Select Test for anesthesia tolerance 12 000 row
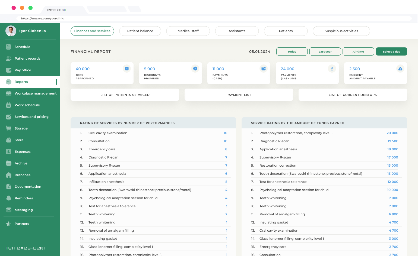The image size is (418, 256). 325,182
